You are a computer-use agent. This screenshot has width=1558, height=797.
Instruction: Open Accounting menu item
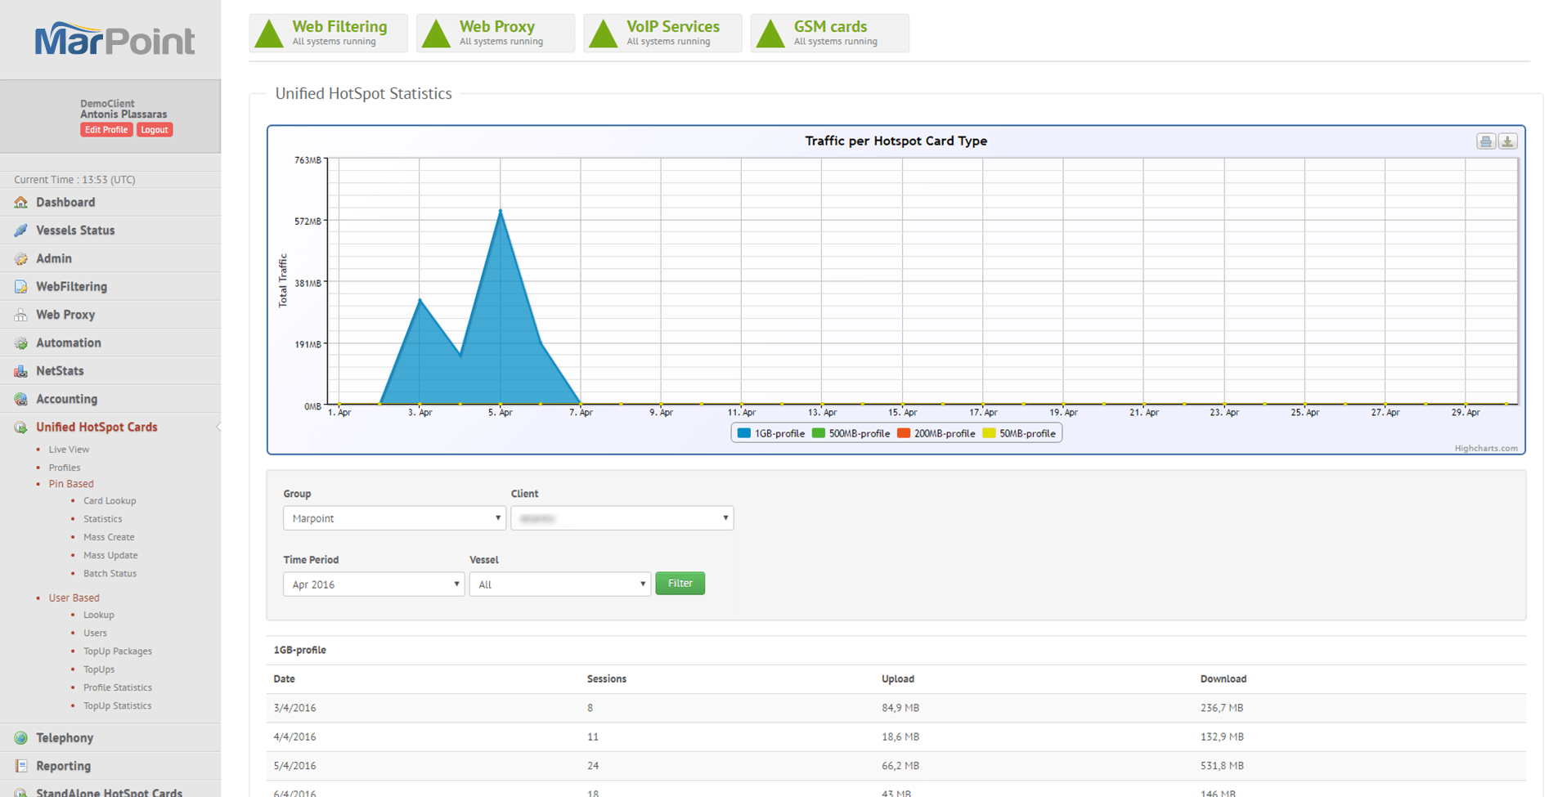pos(66,399)
